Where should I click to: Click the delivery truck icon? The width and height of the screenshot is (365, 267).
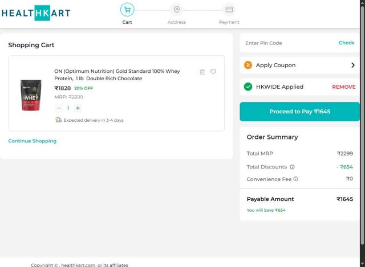tap(58, 120)
